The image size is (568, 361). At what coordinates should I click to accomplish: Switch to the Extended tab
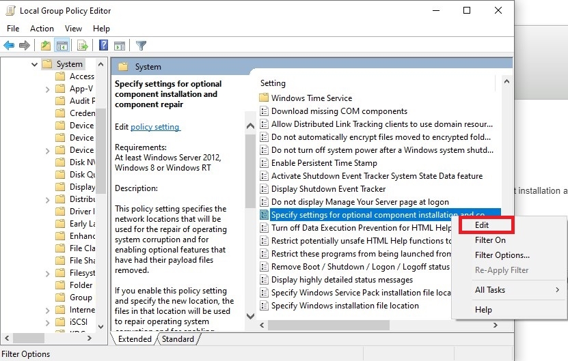135,339
